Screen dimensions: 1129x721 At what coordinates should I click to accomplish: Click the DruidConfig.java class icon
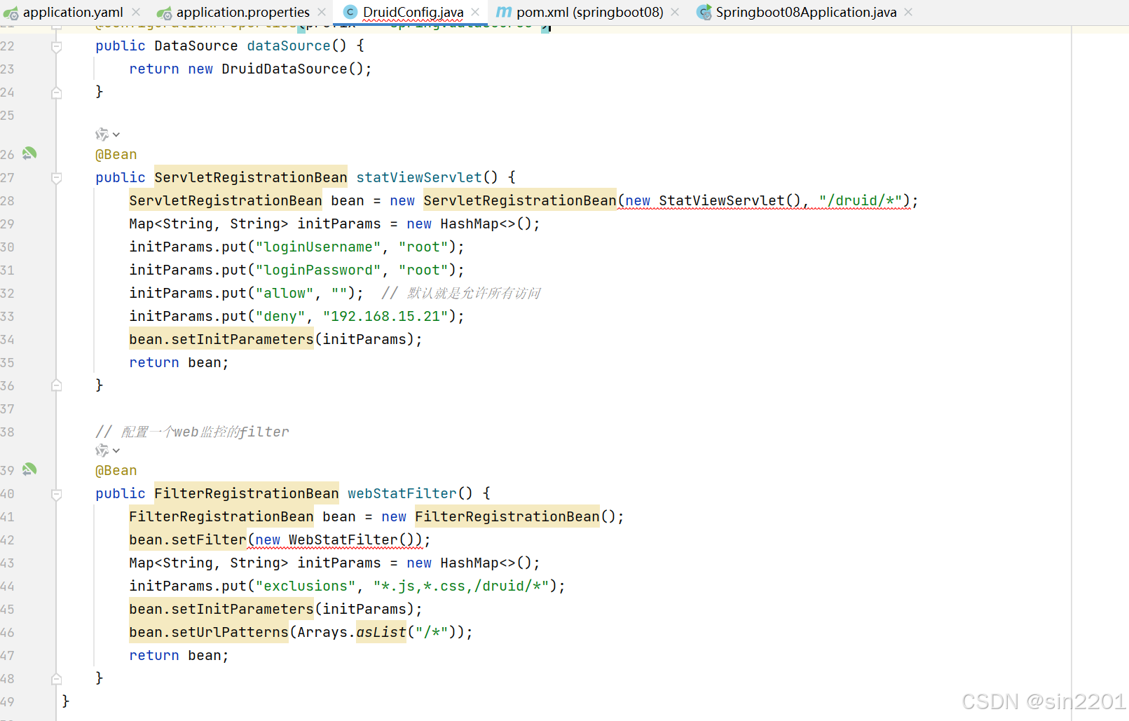(350, 12)
